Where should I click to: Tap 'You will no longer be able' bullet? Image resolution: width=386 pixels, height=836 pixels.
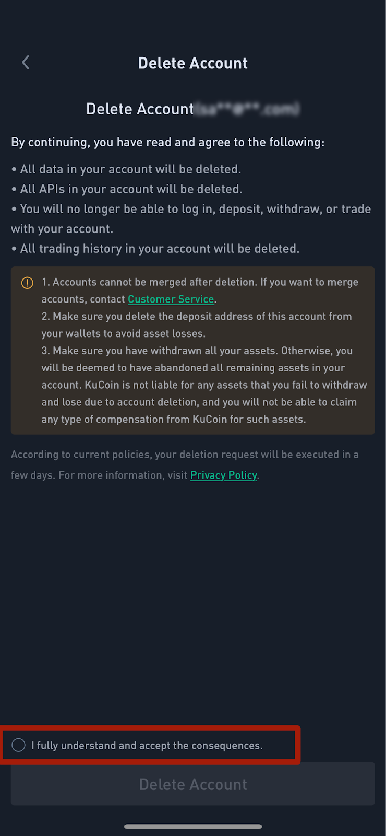pyautogui.click(x=191, y=219)
